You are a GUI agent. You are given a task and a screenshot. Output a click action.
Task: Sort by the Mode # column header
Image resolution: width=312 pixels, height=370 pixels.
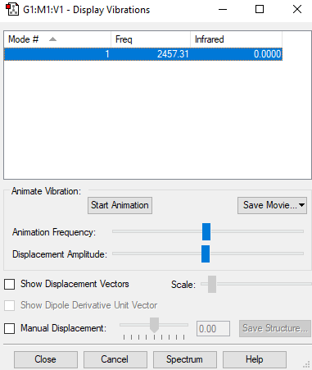[57, 39]
